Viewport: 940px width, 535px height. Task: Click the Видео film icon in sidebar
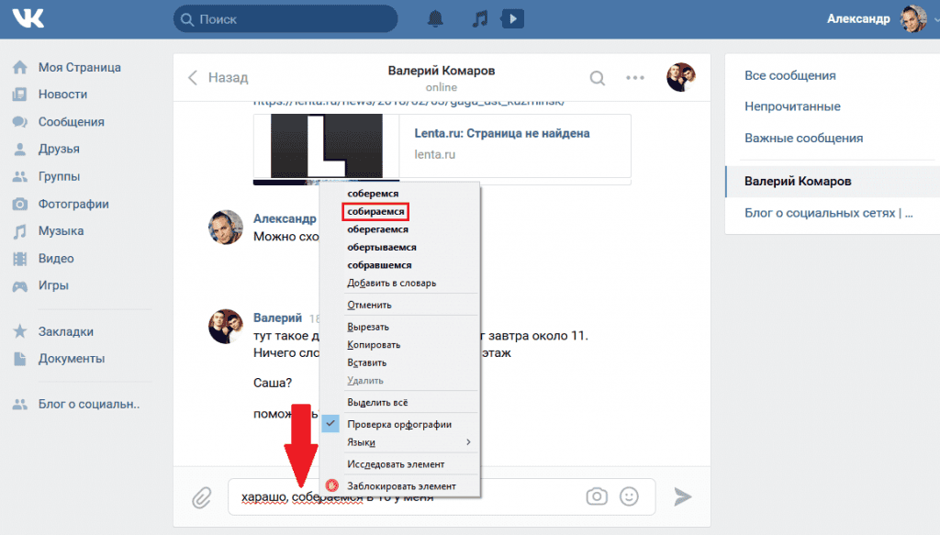pos(20,258)
